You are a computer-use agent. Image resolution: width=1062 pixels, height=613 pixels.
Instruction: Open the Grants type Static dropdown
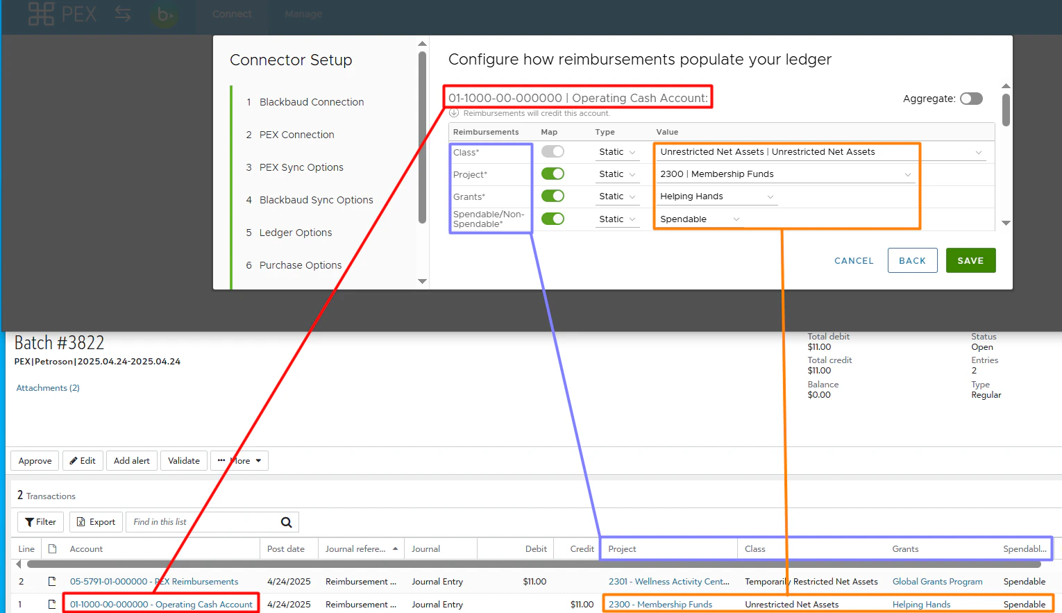pyautogui.click(x=617, y=196)
